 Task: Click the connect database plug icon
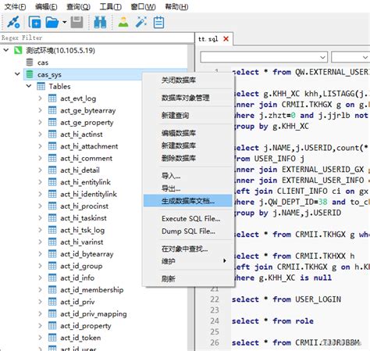(13, 22)
